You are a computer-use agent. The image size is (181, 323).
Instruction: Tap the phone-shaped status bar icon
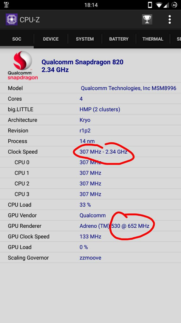tap(150, 5)
